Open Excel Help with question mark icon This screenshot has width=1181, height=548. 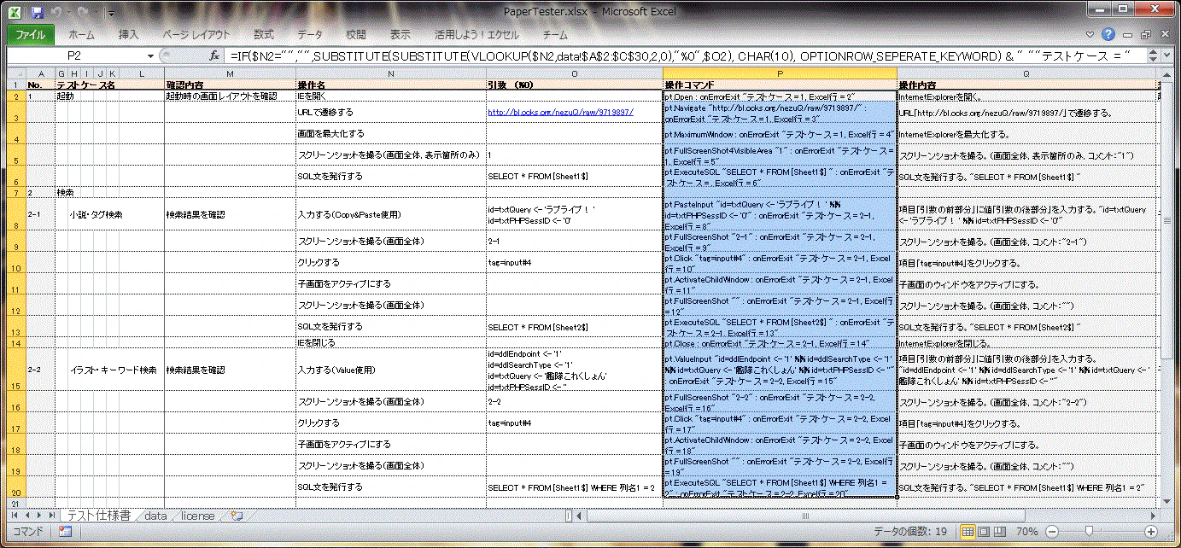tap(1108, 35)
